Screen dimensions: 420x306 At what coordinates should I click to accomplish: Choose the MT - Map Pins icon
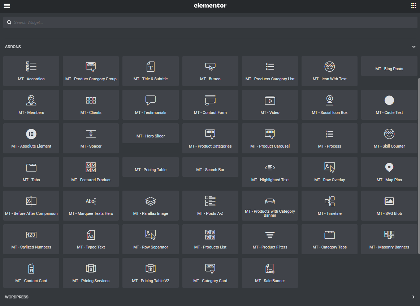pyautogui.click(x=389, y=167)
